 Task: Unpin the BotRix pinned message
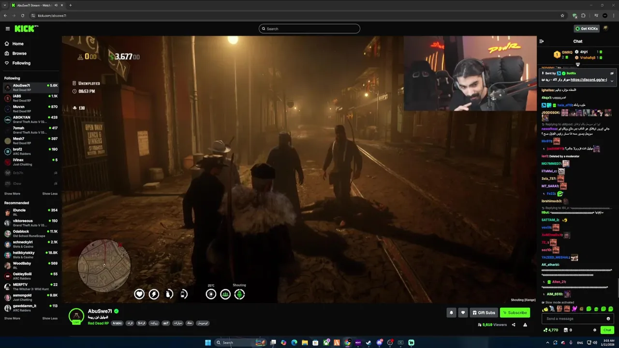pyautogui.click(x=612, y=73)
